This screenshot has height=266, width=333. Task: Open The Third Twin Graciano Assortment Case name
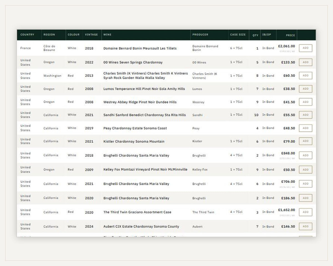click(137, 212)
